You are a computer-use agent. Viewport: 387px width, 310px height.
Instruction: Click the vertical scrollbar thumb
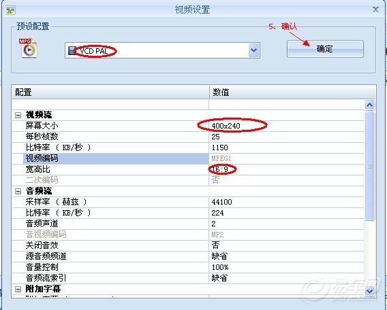click(369, 166)
